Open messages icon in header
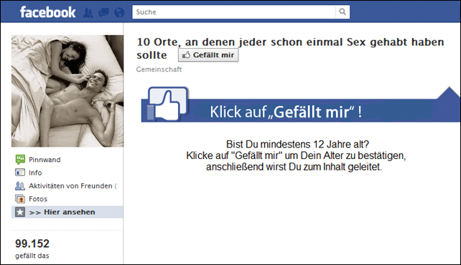This screenshot has height=265, width=461. pos(103,12)
